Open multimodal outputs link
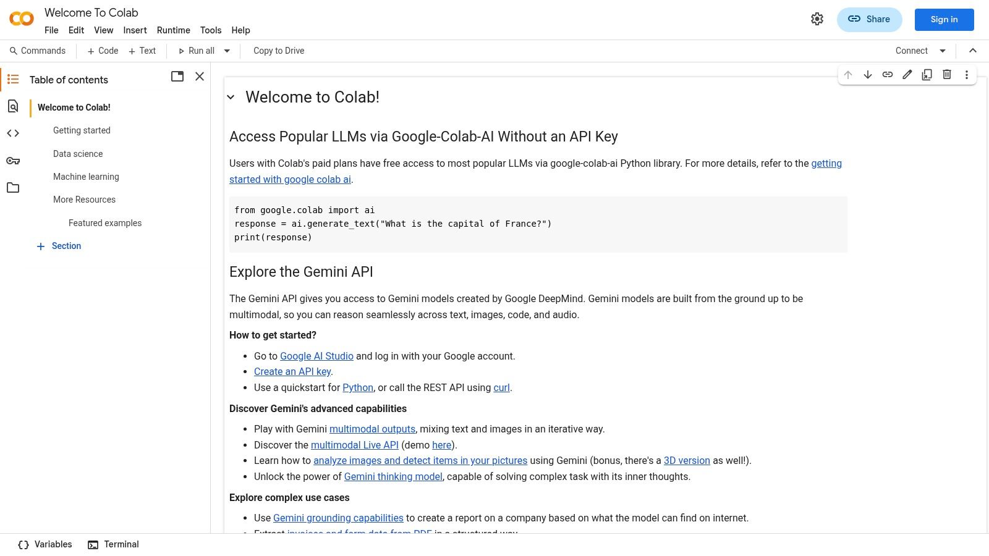Screen dimensions: 989x556 pyautogui.click(x=372, y=429)
